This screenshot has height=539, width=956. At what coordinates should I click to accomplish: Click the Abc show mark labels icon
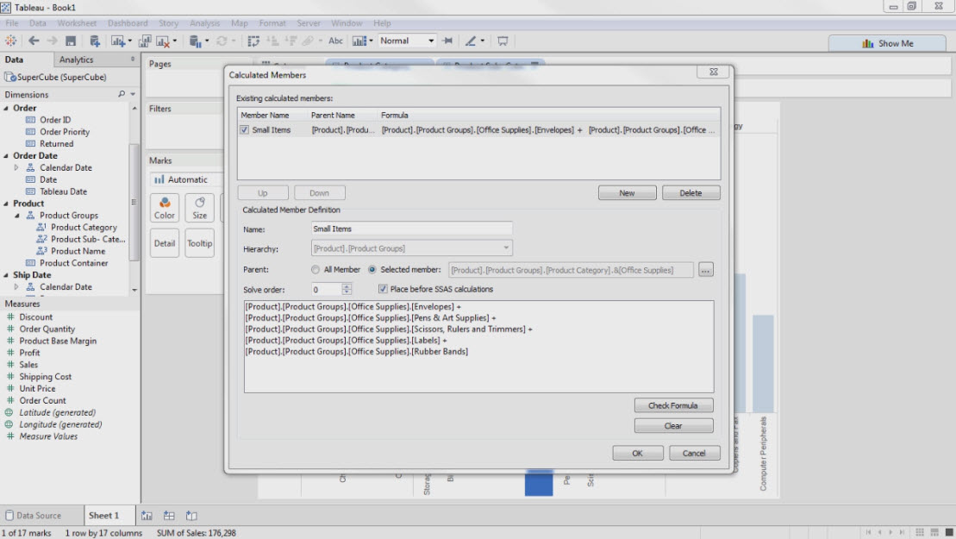point(335,41)
